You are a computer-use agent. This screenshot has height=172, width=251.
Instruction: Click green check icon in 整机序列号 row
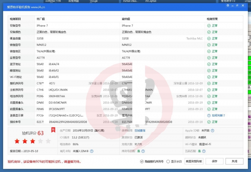[x=209, y=83]
